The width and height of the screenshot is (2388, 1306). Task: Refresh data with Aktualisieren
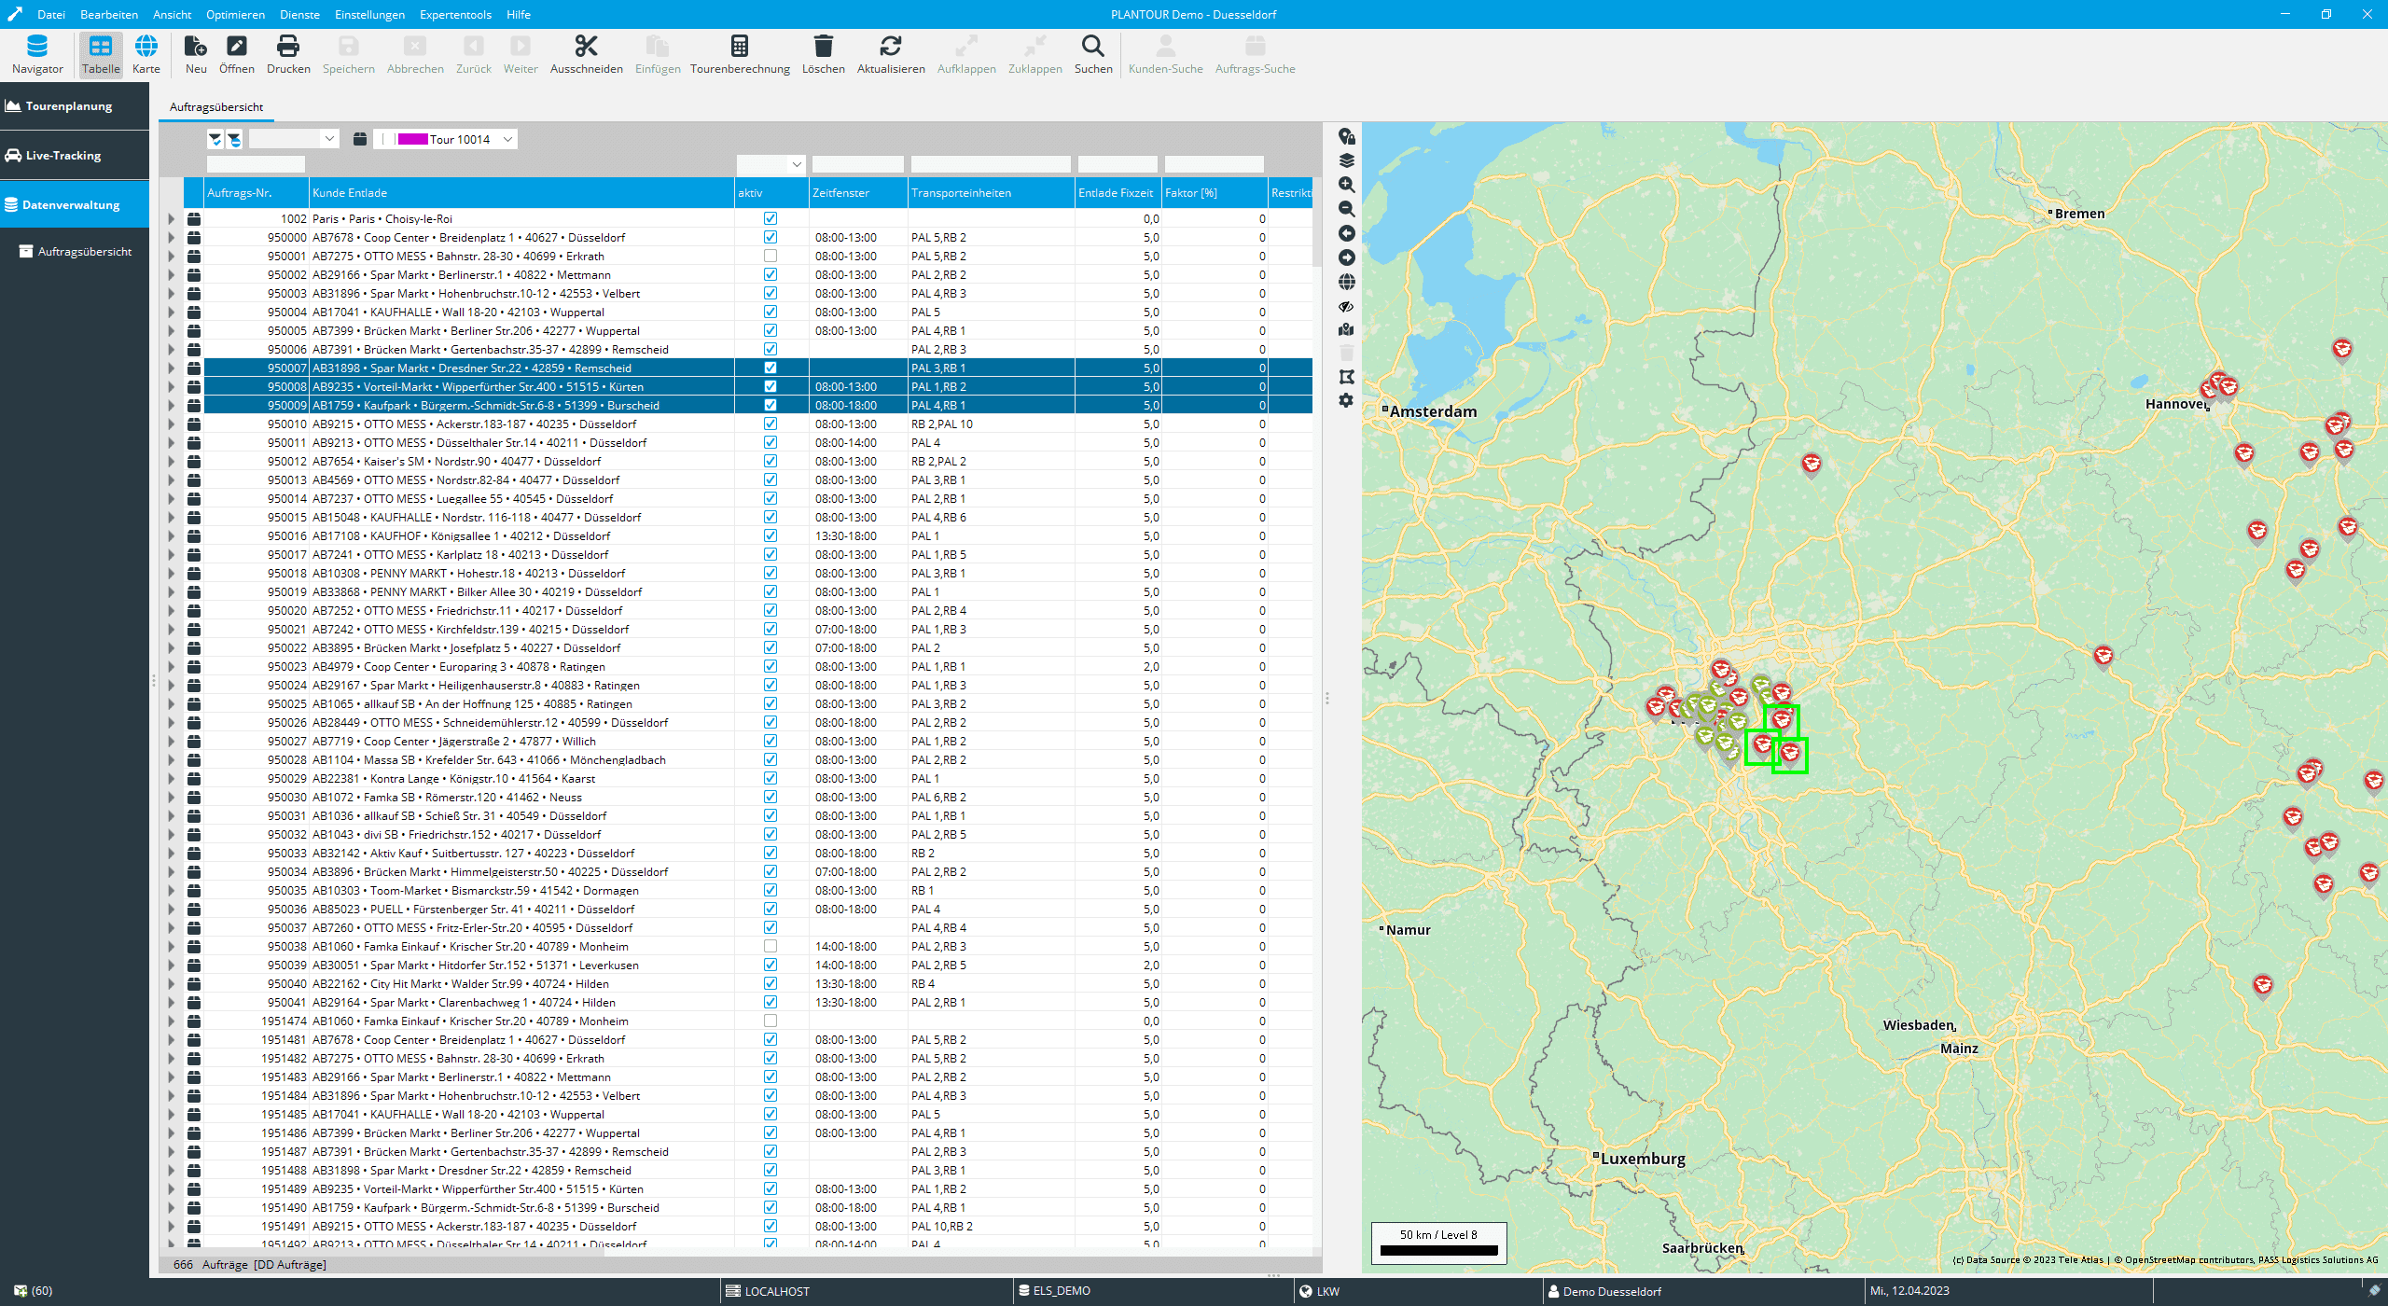tap(891, 54)
